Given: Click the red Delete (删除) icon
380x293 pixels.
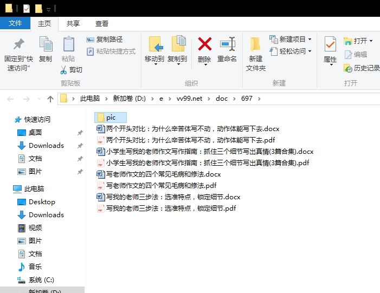Looking at the screenshot, I should pyautogui.click(x=205, y=44).
